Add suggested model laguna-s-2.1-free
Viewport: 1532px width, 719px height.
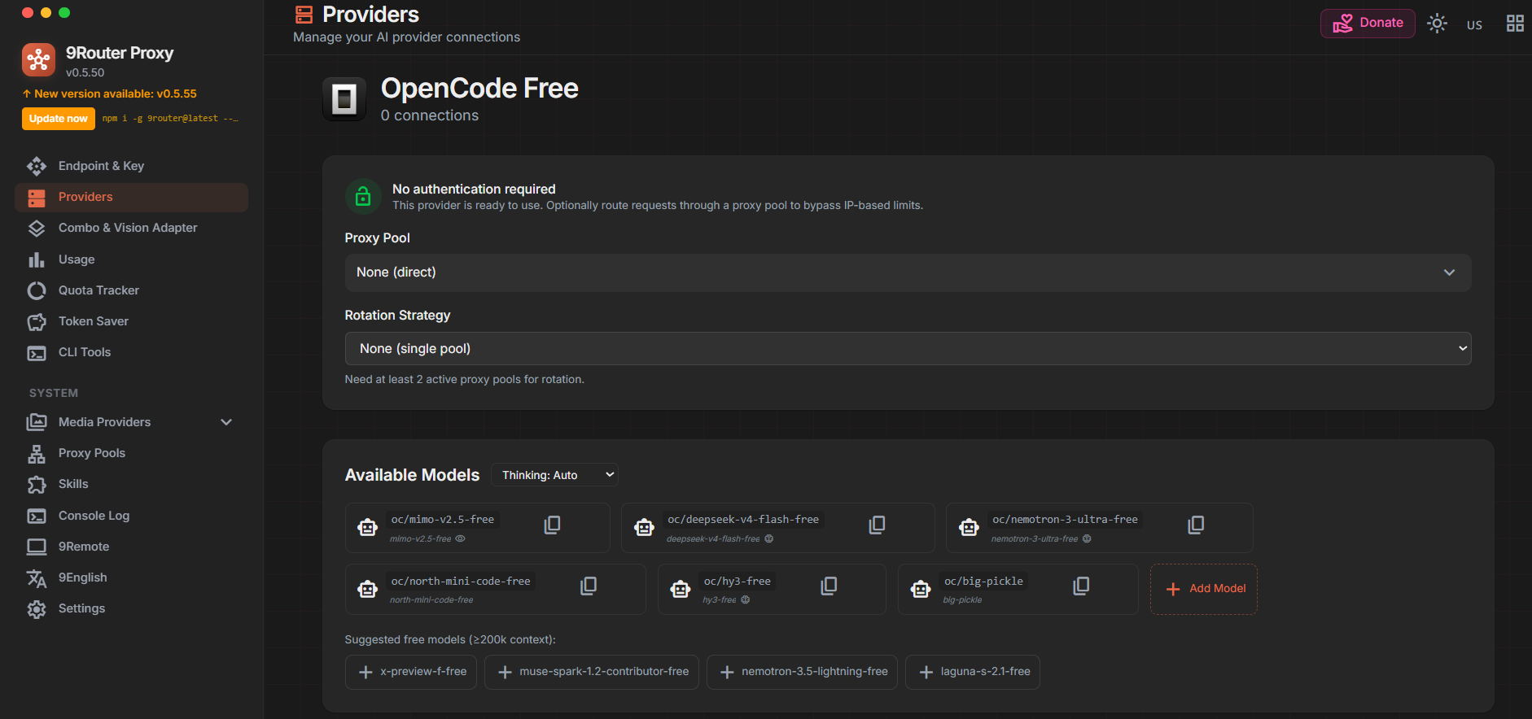tap(973, 672)
